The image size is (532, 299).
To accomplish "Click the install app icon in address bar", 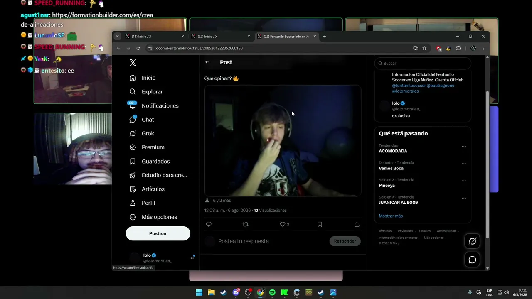I will [415, 48].
